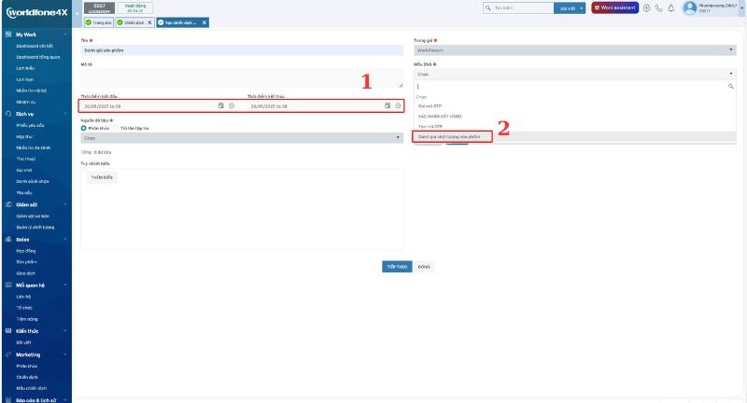The width and height of the screenshot is (747, 403).
Task: Open clock picker for start time field
Action: pyautogui.click(x=230, y=106)
